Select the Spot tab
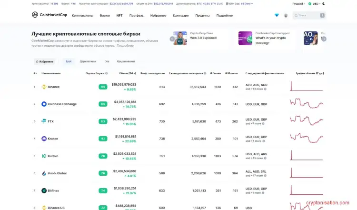Screen dimensions: 357x210 coord(69,61)
